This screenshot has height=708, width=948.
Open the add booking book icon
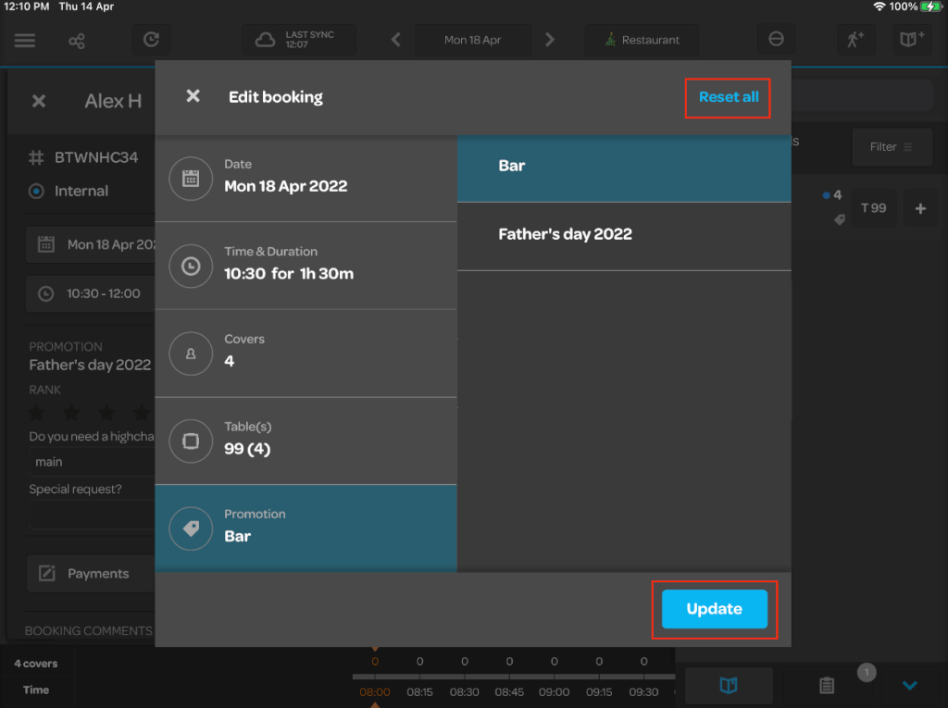click(x=910, y=40)
